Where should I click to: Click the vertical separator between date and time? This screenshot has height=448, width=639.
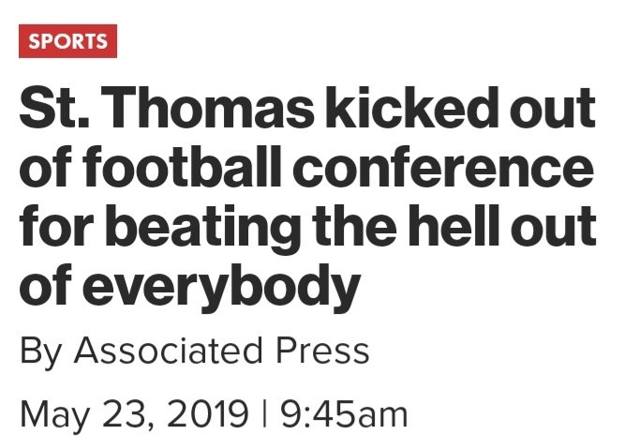pos(267,412)
